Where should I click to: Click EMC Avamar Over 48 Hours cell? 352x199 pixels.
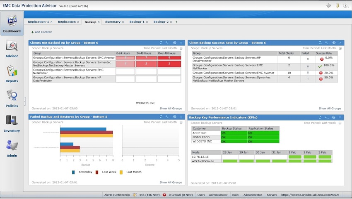(169, 58)
